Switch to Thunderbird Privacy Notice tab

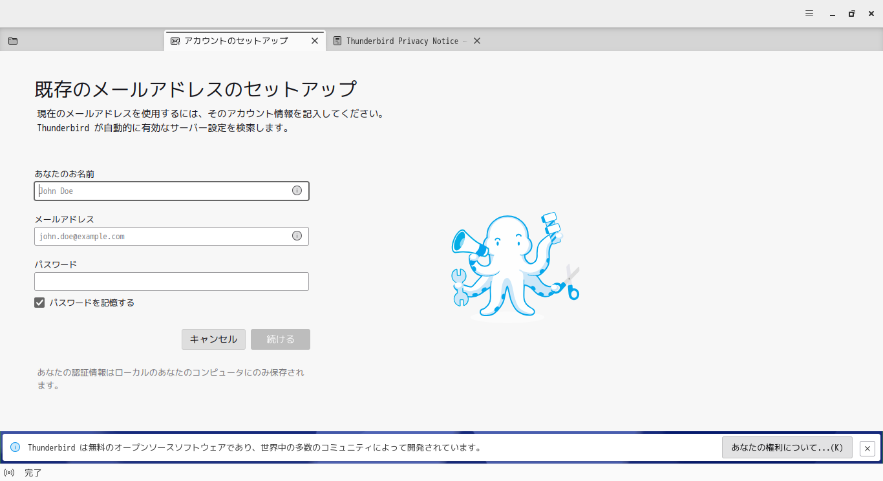407,41
